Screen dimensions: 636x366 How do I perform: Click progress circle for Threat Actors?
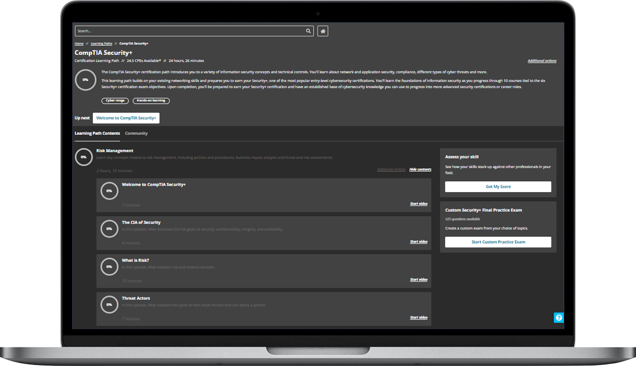tap(109, 304)
